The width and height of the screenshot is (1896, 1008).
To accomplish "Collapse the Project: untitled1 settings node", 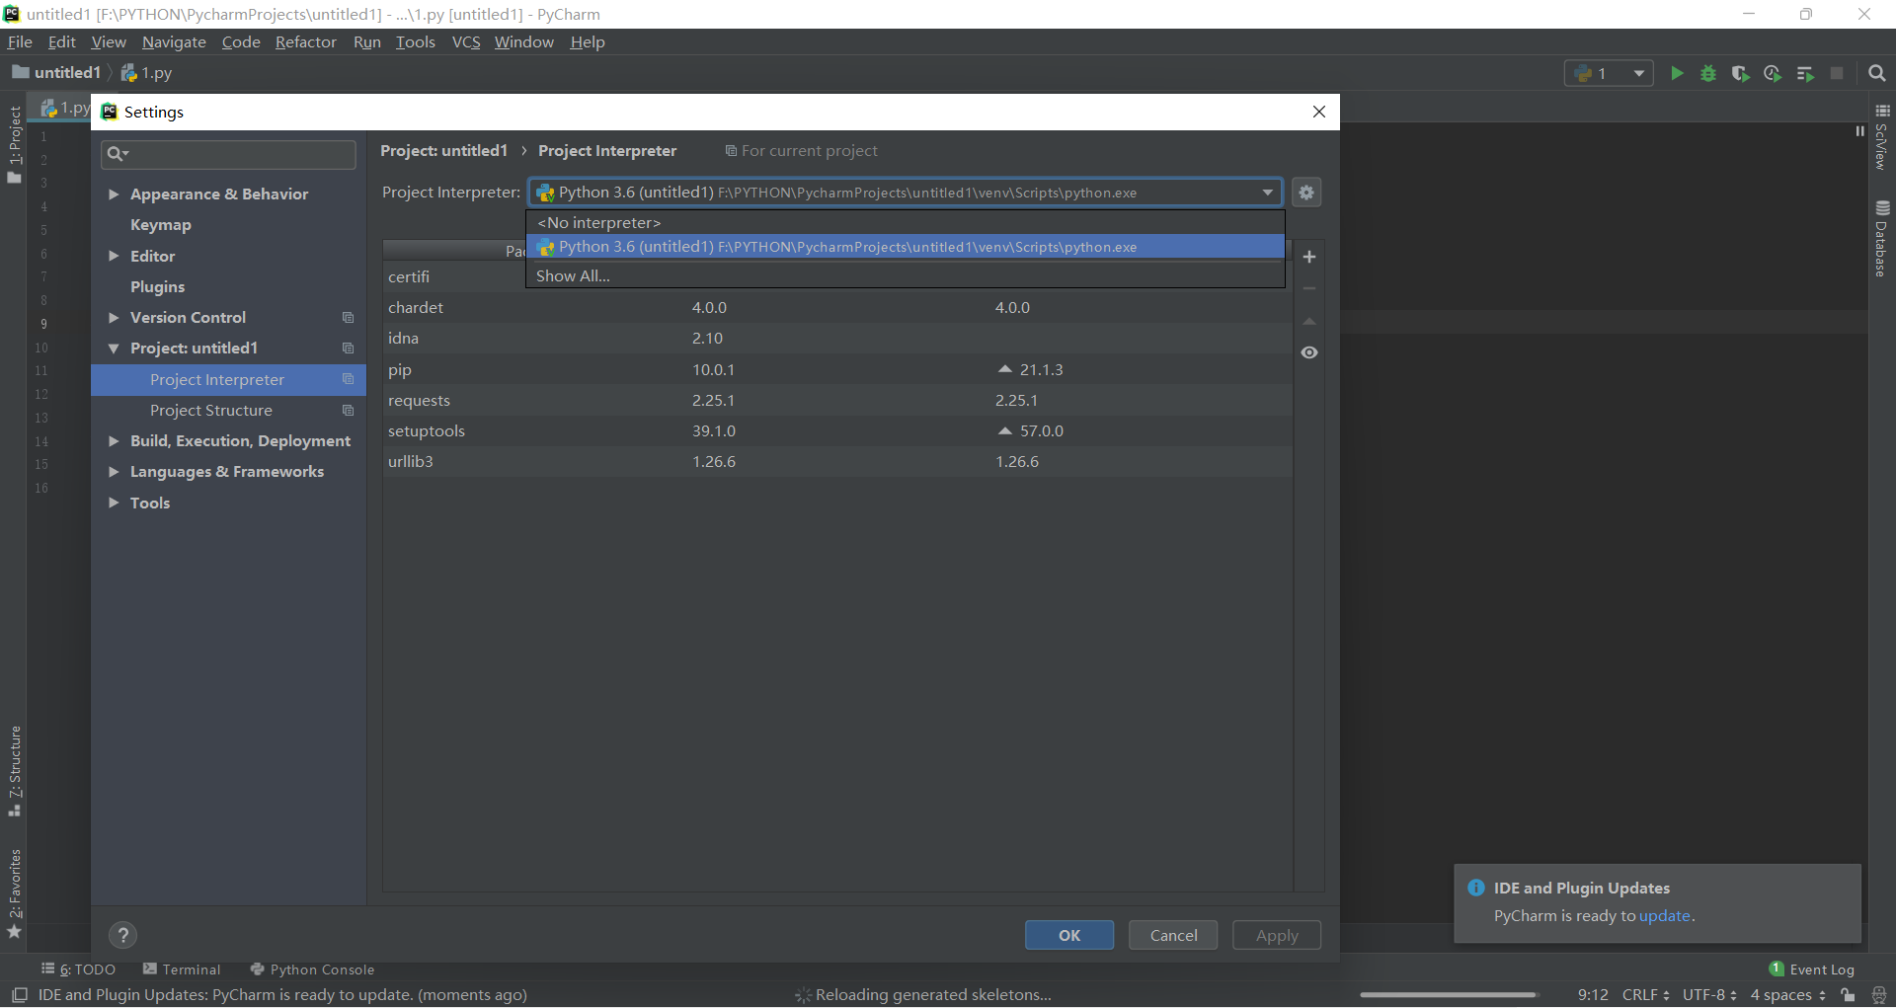I will coord(114,349).
